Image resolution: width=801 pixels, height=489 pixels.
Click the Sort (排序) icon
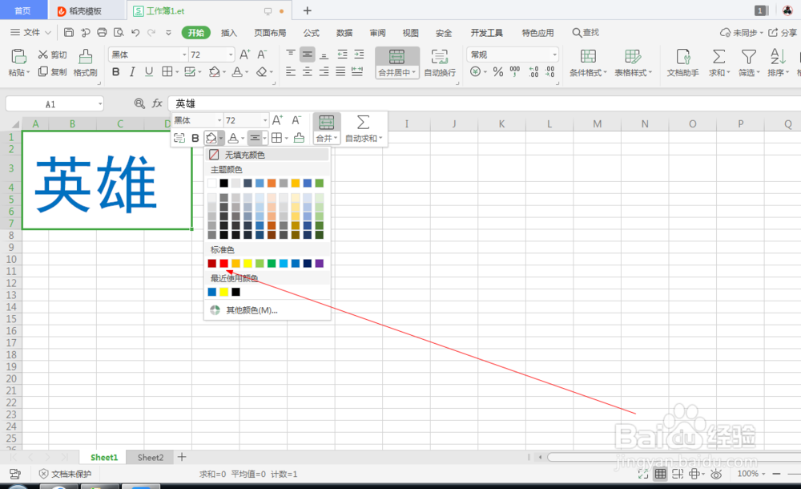[x=778, y=56]
